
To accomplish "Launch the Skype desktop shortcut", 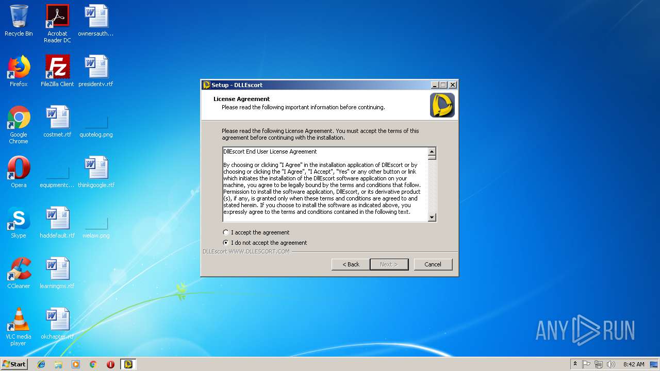I will coord(19,223).
